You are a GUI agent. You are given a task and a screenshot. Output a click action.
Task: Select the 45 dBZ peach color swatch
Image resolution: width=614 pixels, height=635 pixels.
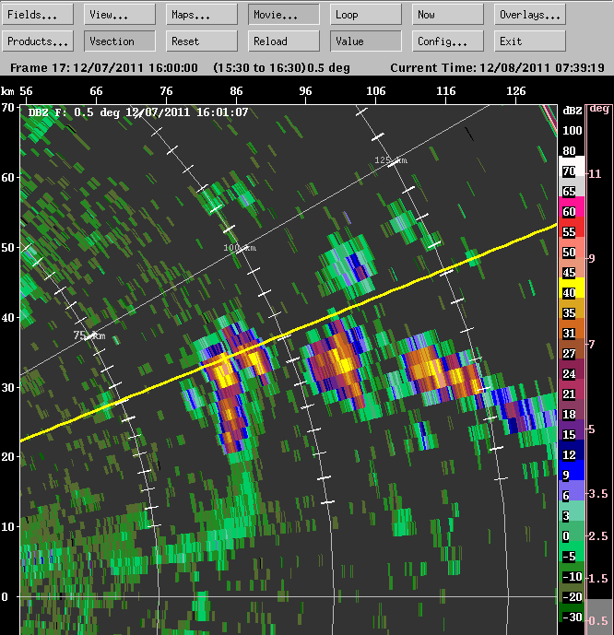click(572, 267)
